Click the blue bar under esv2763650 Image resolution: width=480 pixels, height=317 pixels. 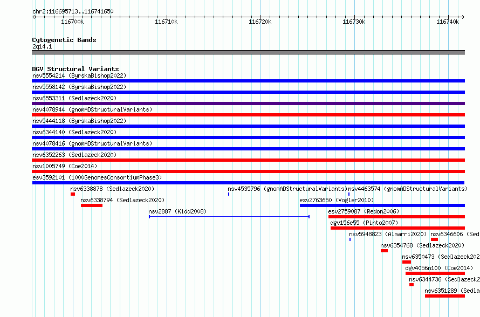point(382,205)
